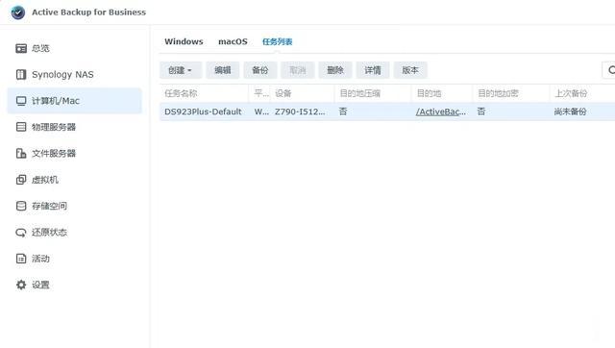Viewport: 615px width, 348px height.
Task: Select the 计算机/Mac monitor icon
Action: pyautogui.click(x=21, y=101)
